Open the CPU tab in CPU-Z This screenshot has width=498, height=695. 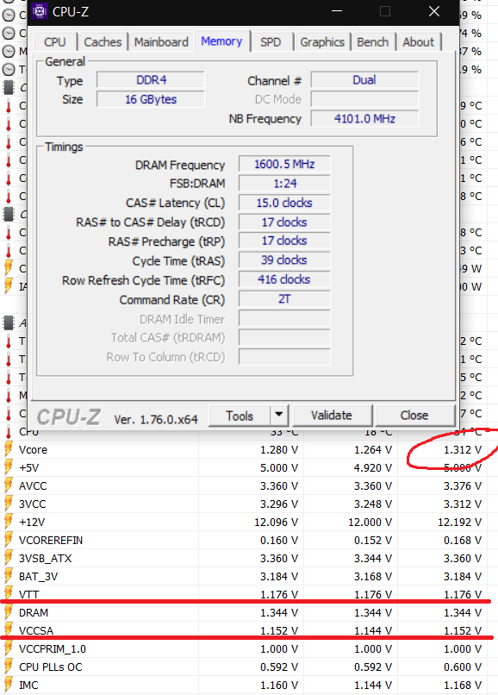click(x=55, y=42)
